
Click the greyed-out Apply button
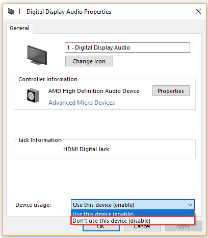[184, 226]
